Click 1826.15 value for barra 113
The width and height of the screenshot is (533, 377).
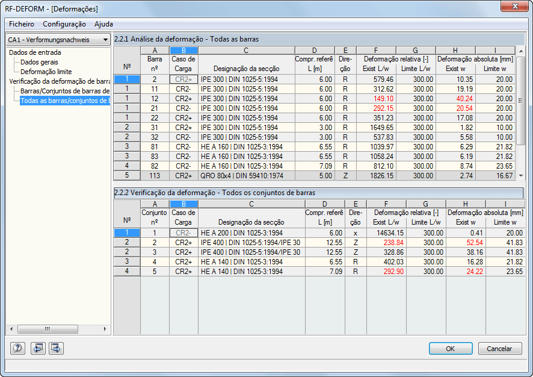(376, 176)
